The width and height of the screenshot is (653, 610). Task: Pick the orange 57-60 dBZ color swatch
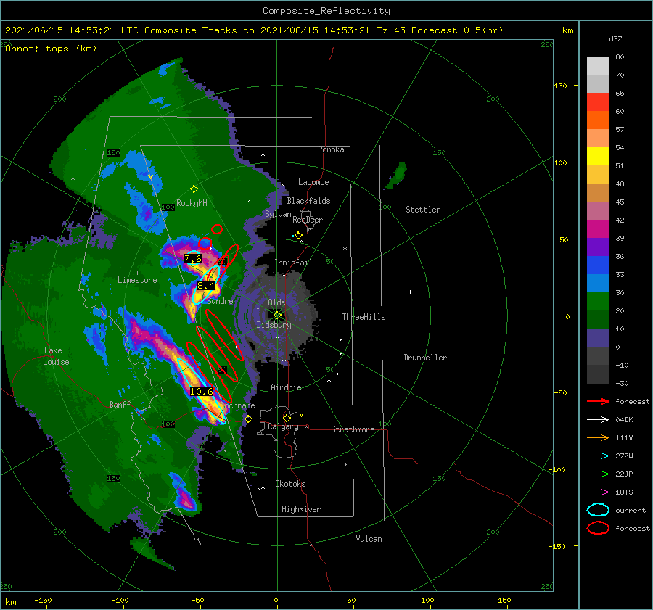click(598, 120)
